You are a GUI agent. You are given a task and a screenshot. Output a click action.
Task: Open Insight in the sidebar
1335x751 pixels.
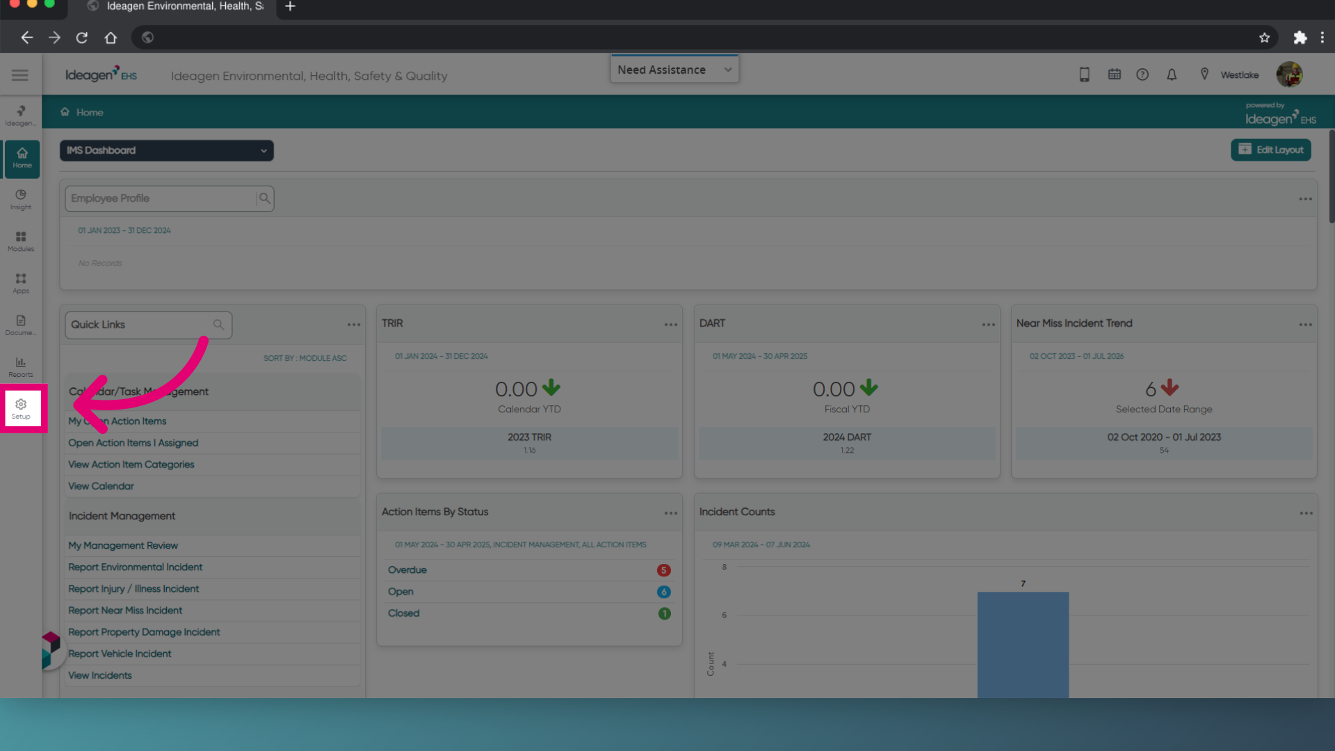pyautogui.click(x=21, y=200)
